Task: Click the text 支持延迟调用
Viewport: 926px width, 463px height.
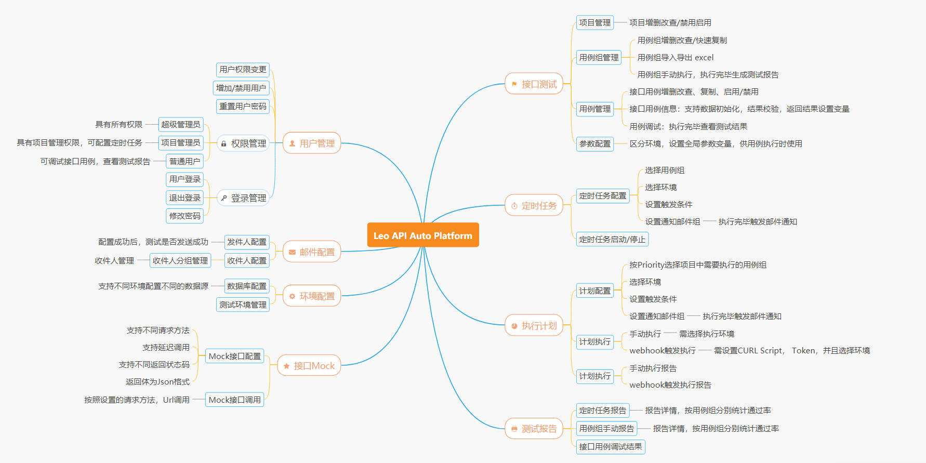Action: coord(166,347)
